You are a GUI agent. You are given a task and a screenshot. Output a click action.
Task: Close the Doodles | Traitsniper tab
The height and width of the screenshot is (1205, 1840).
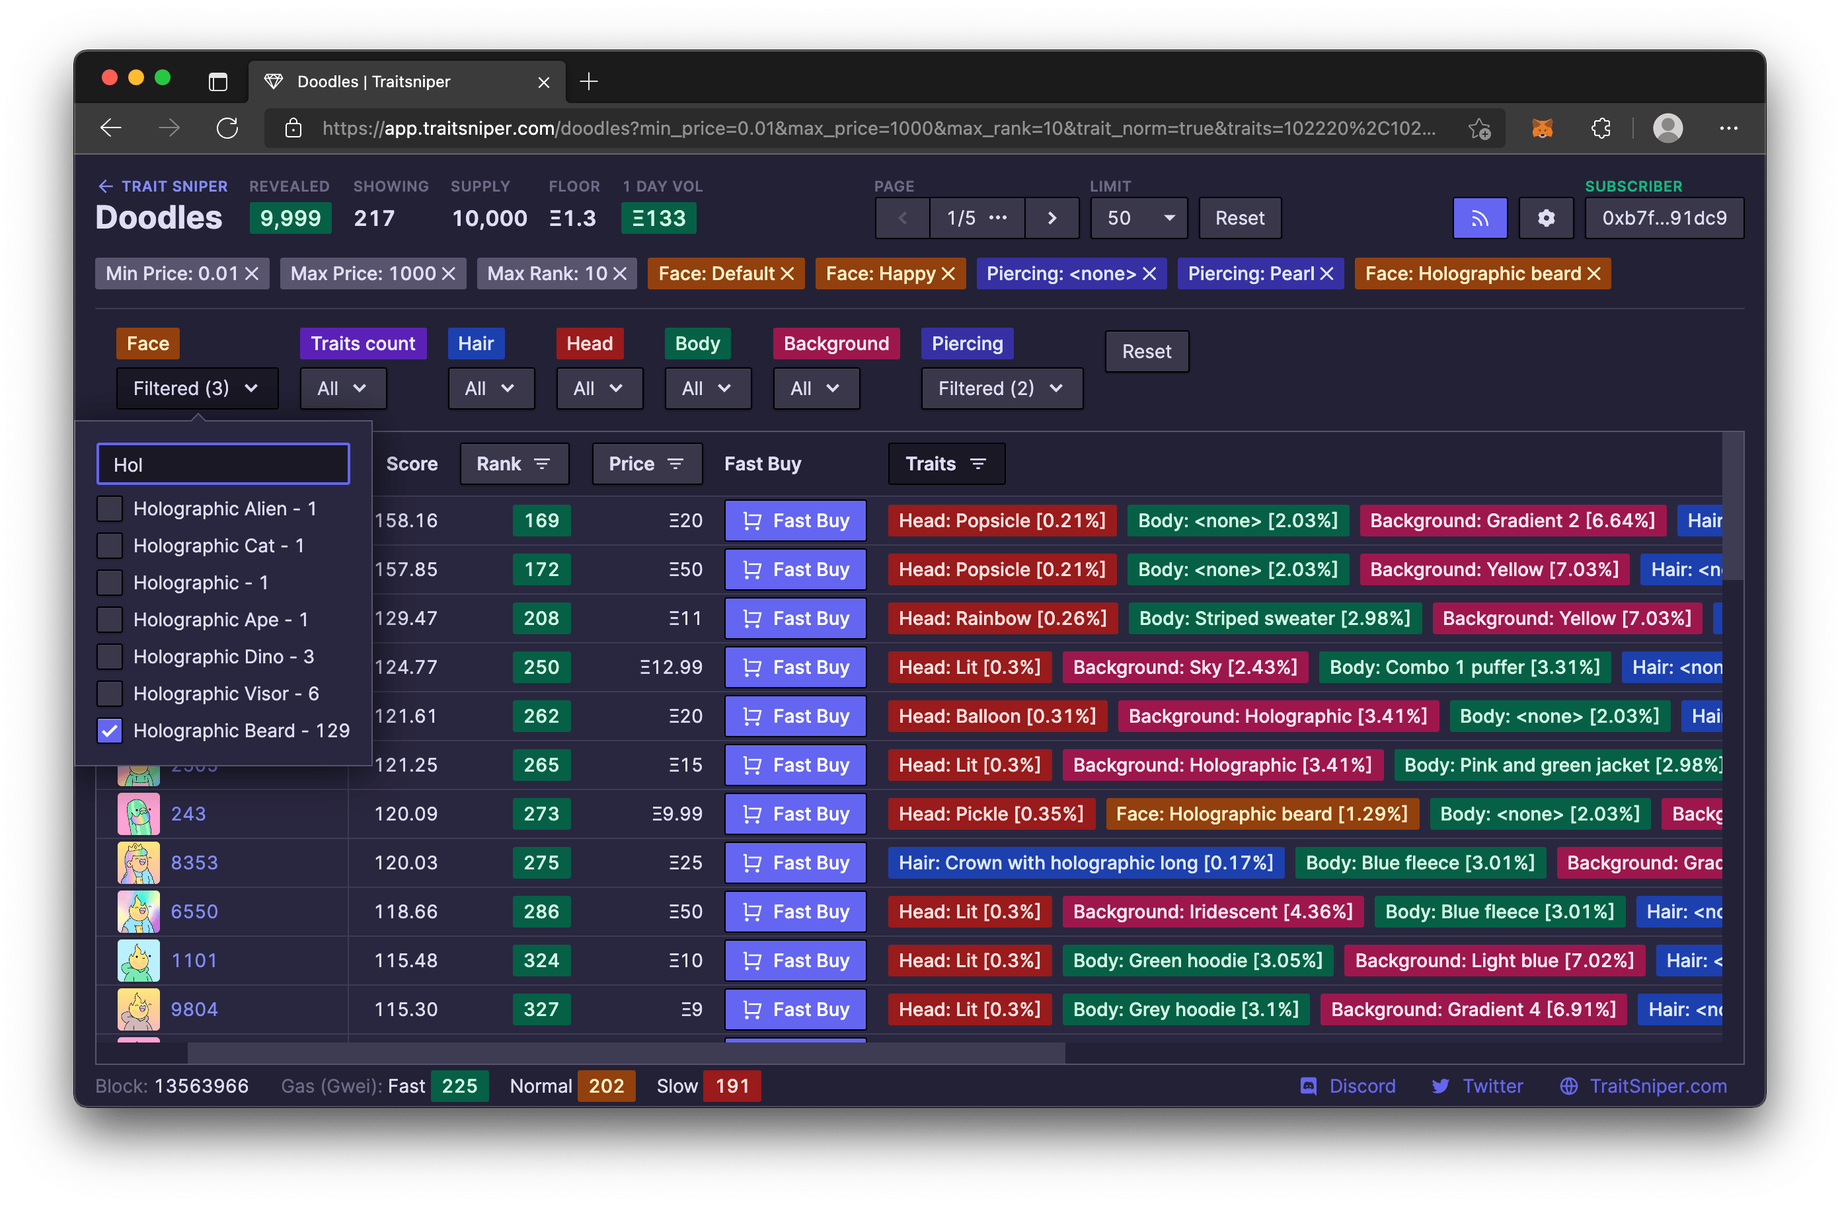543,82
